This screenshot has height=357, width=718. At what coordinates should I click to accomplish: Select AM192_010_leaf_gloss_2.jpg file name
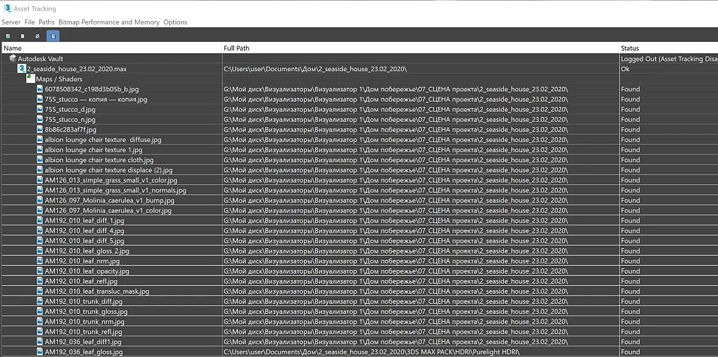point(87,251)
